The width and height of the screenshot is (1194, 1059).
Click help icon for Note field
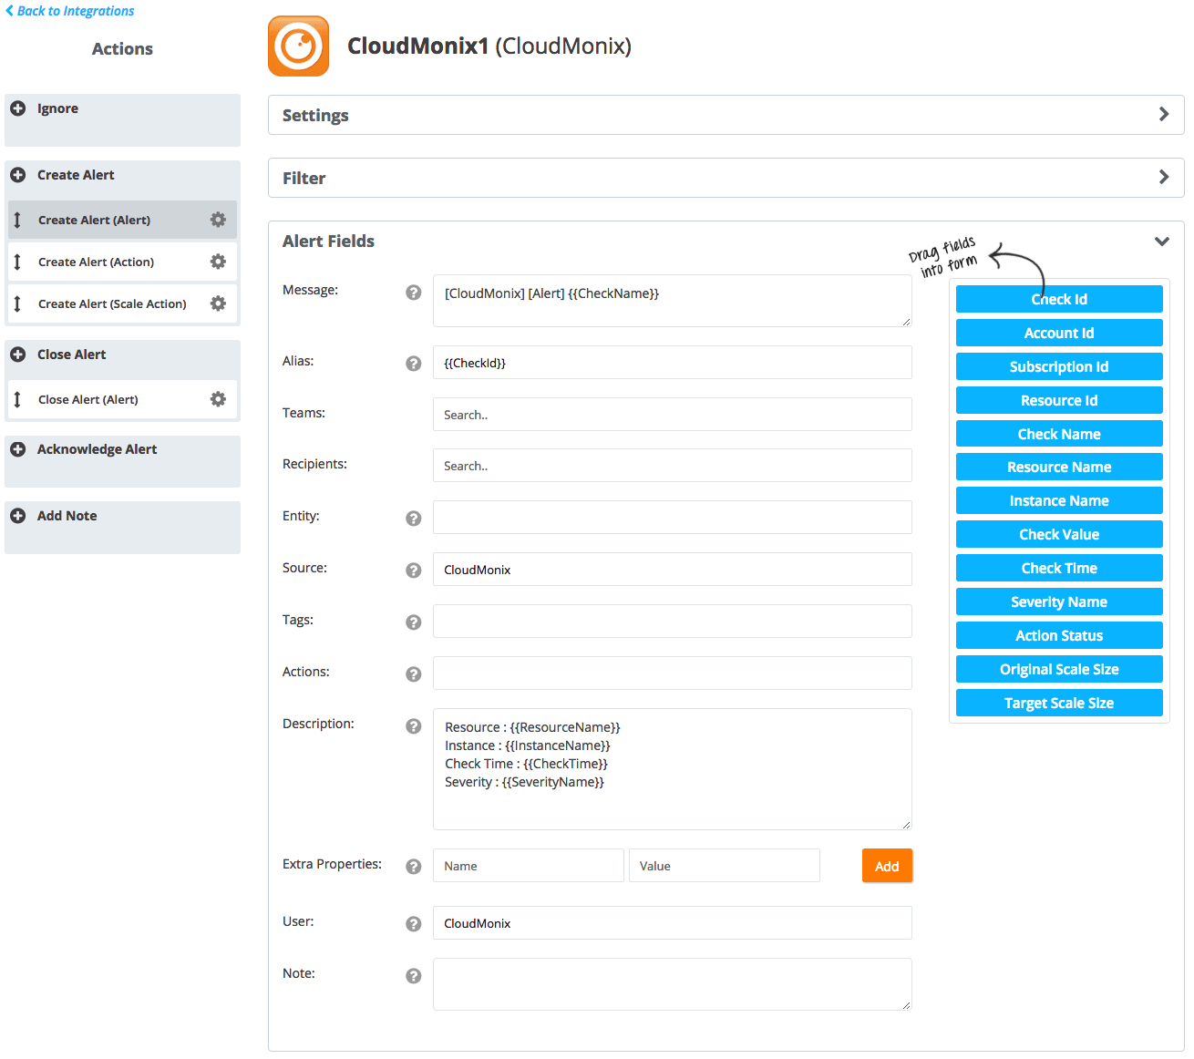click(x=414, y=976)
